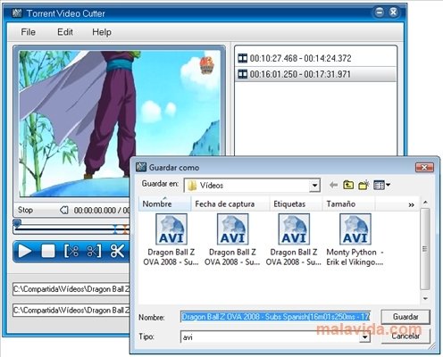Create a new folder icon in dialog

tap(364, 185)
